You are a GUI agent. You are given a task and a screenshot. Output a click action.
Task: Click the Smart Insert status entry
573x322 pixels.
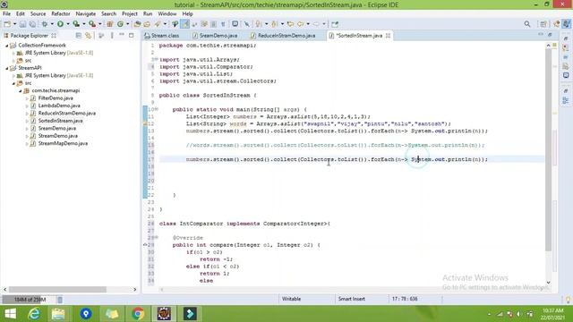click(x=352, y=299)
